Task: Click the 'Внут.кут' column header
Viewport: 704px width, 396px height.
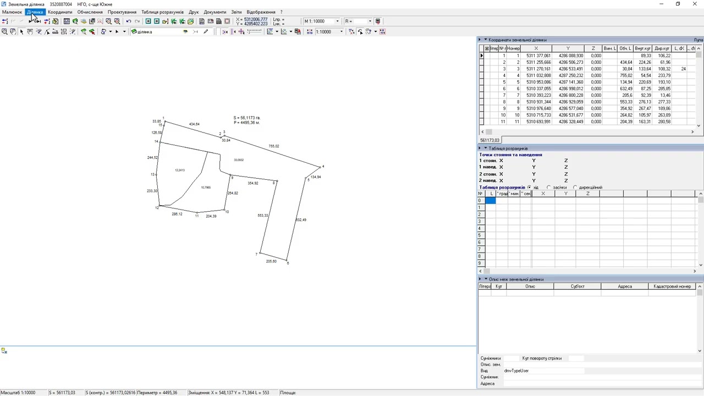Action: pyautogui.click(x=643, y=48)
